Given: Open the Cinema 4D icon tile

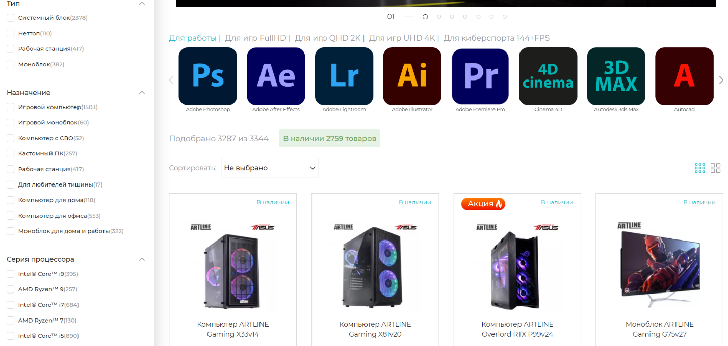Looking at the screenshot, I should [548, 76].
